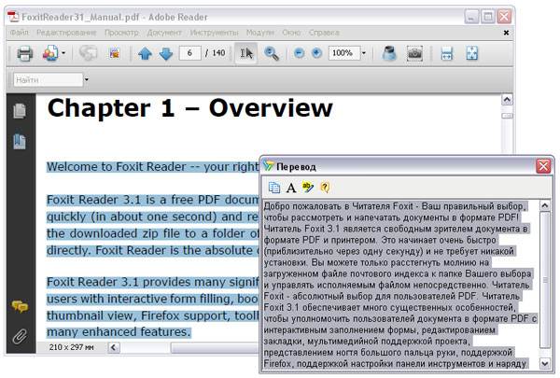This screenshot has height=378, width=560.
Task: Click the ab translate direction icon
Action: [307, 187]
